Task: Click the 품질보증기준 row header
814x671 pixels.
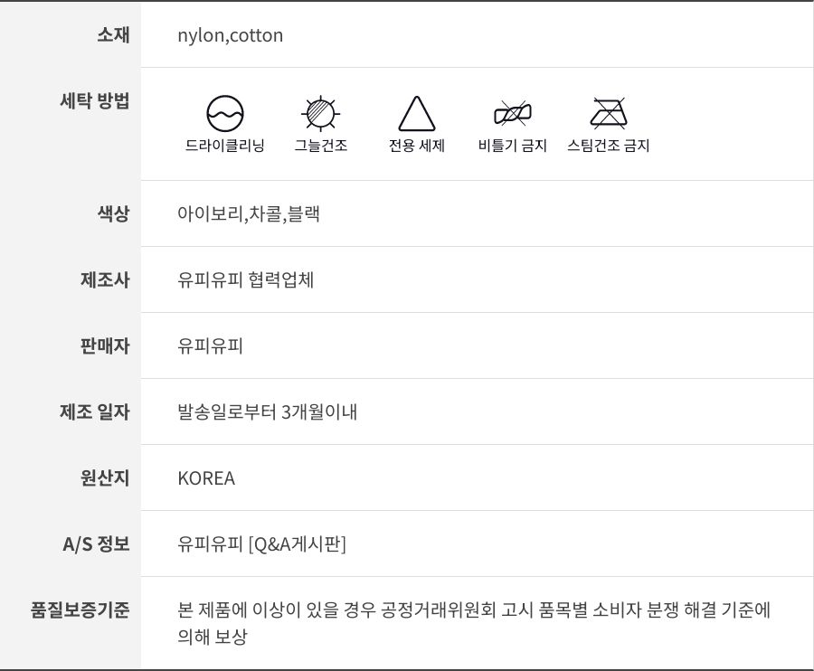Action: tap(80, 610)
